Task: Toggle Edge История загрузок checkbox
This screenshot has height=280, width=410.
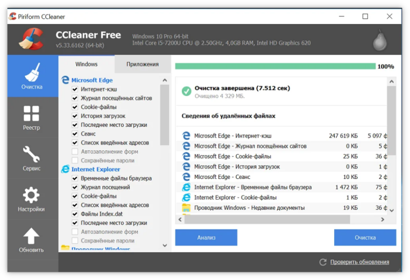Action: click(x=75, y=116)
